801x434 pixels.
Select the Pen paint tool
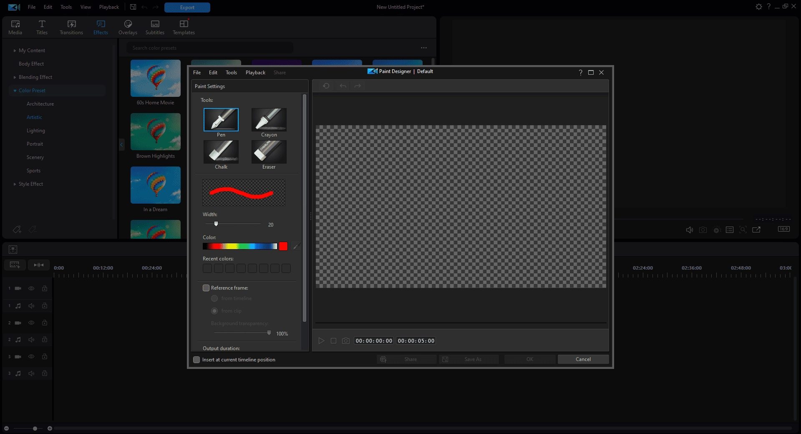(x=221, y=120)
